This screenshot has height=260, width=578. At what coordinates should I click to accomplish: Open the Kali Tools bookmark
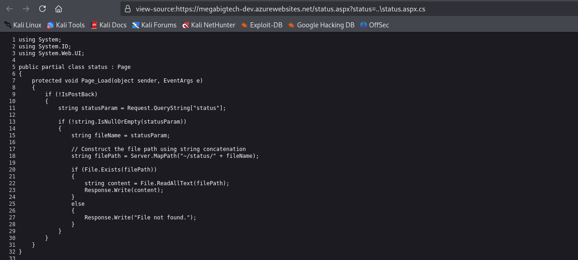[66, 25]
